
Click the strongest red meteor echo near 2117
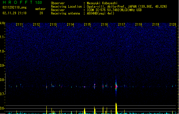pos(116,87)
